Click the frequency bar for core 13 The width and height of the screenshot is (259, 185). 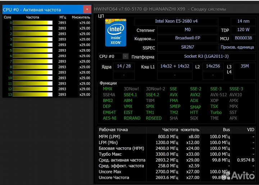32,94
